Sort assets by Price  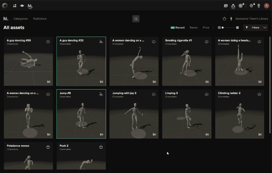(x=206, y=27)
